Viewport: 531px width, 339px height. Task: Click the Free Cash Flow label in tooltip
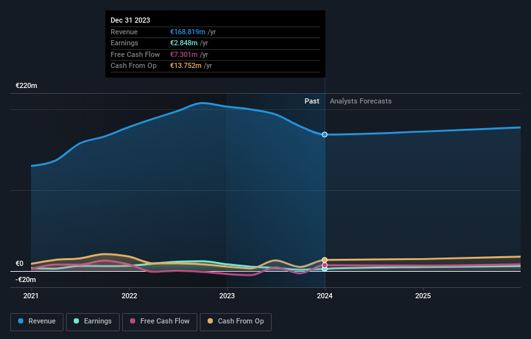point(135,54)
